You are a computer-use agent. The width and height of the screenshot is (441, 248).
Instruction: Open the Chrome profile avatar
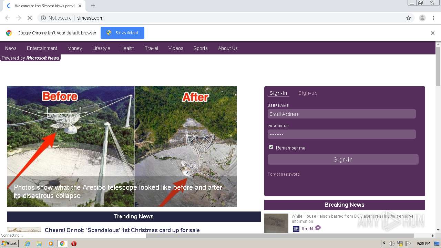[x=422, y=18]
